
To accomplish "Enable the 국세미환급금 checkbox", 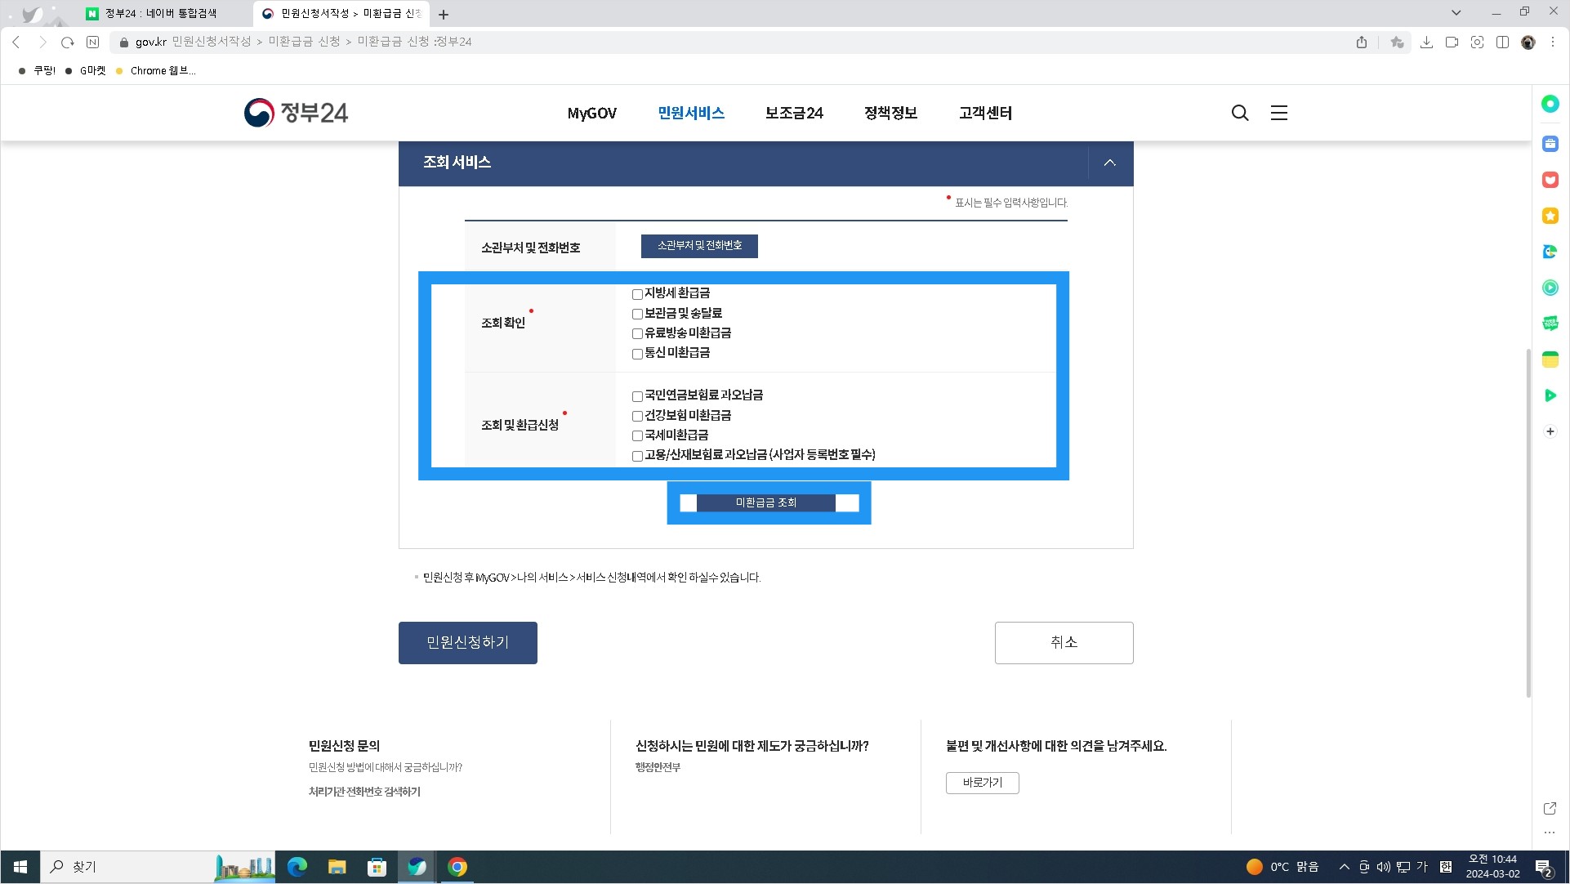I will (637, 435).
